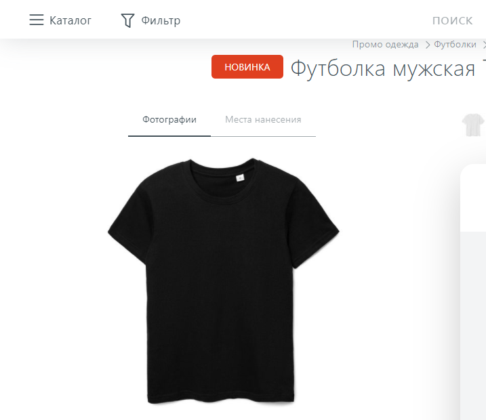
Task: Click chevron between Промо одежда and Футболки
Action: point(428,45)
